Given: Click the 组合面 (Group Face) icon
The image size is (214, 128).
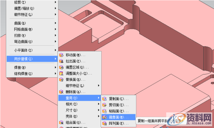Looking at the screenshot, I should [61, 123].
